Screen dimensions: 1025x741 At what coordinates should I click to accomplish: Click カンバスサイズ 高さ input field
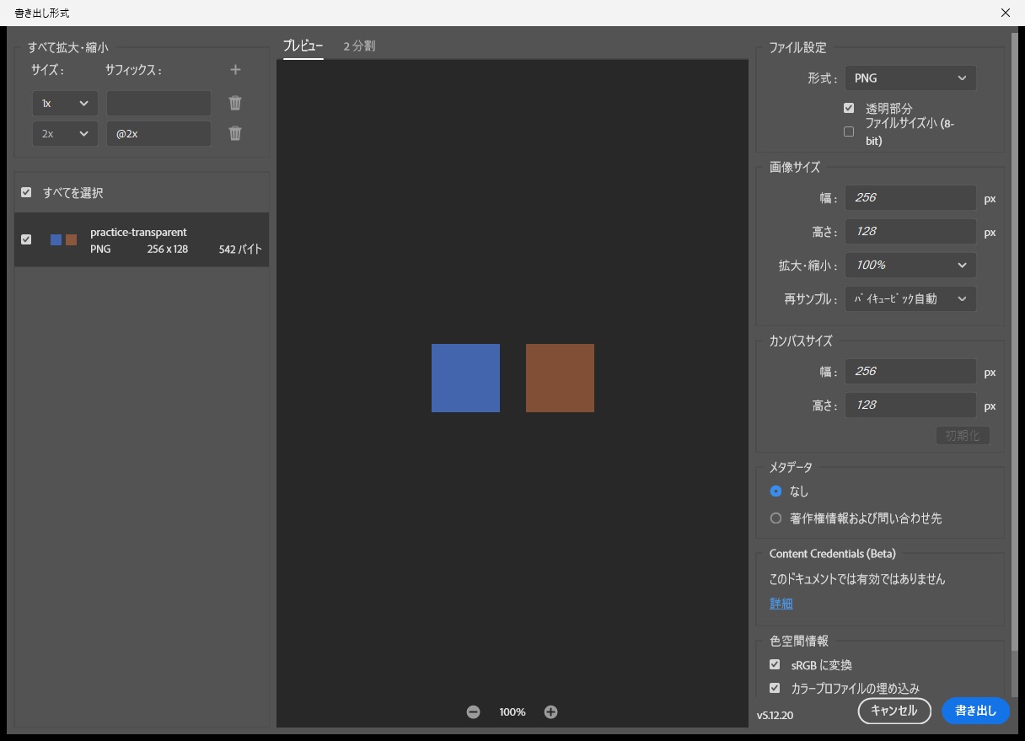click(910, 405)
